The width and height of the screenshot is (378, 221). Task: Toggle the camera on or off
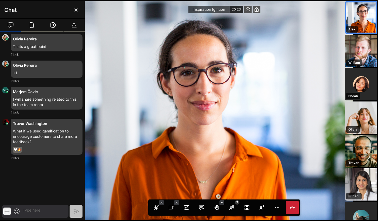pyautogui.click(x=171, y=208)
